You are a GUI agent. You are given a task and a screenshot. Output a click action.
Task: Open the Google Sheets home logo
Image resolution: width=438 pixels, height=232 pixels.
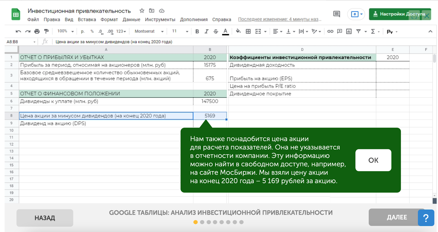coord(16,14)
